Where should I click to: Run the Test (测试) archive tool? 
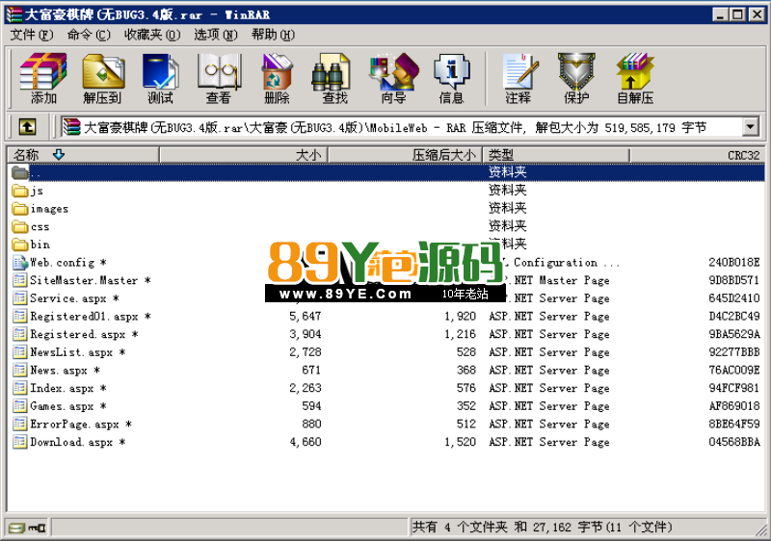(x=160, y=78)
